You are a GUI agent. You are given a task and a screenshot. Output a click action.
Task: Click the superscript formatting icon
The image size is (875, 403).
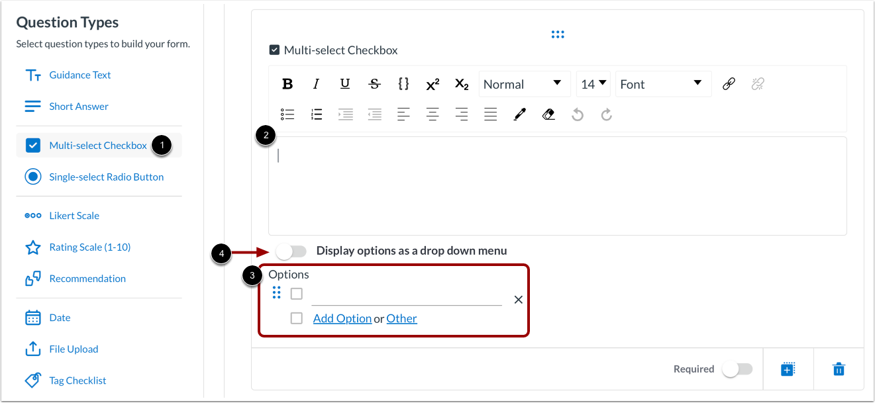(432, 83)
